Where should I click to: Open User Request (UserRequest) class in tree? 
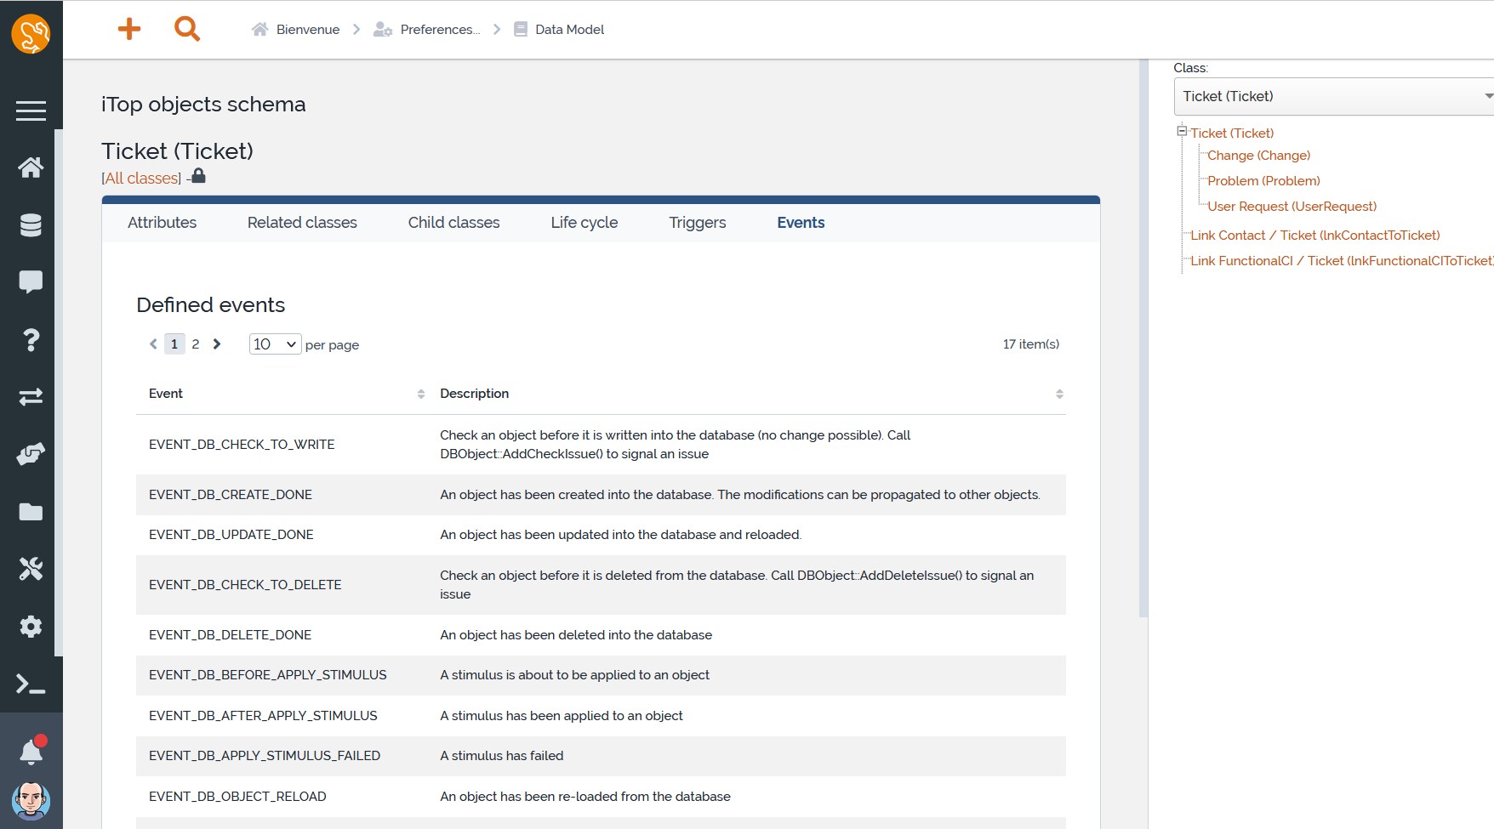pos(1291,207)
